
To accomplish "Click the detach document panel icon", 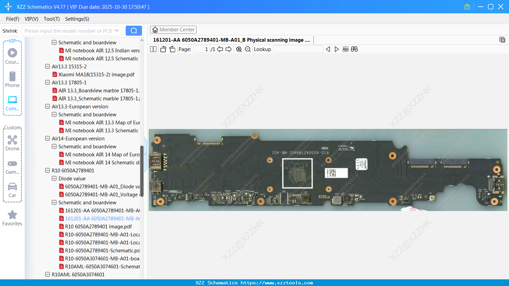I will click(502, 40).
